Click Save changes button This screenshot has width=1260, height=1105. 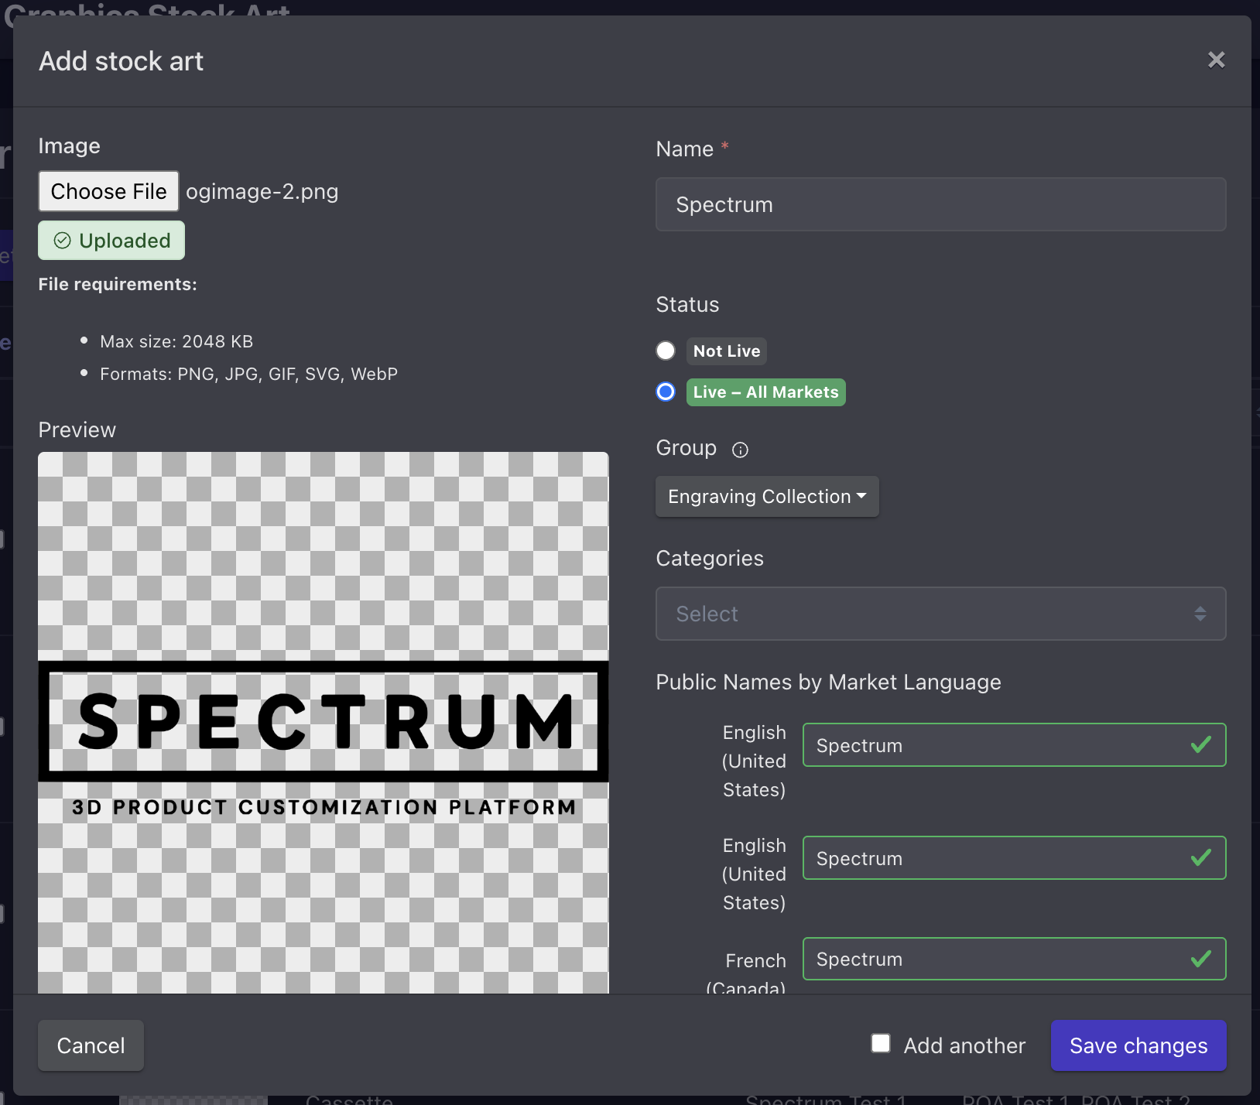1138,1045
